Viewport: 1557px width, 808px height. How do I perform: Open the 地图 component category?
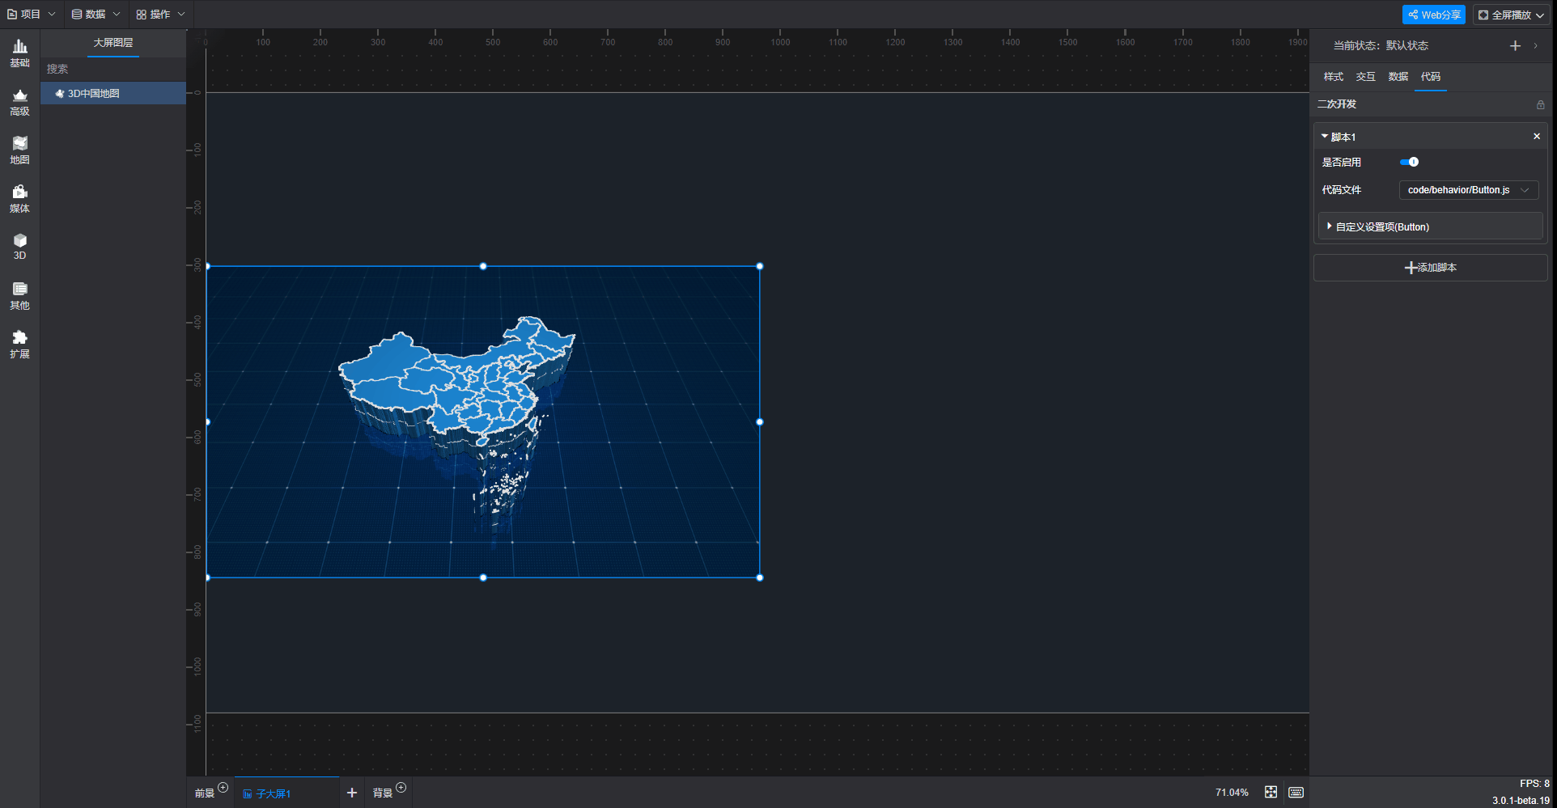point(19,150)
